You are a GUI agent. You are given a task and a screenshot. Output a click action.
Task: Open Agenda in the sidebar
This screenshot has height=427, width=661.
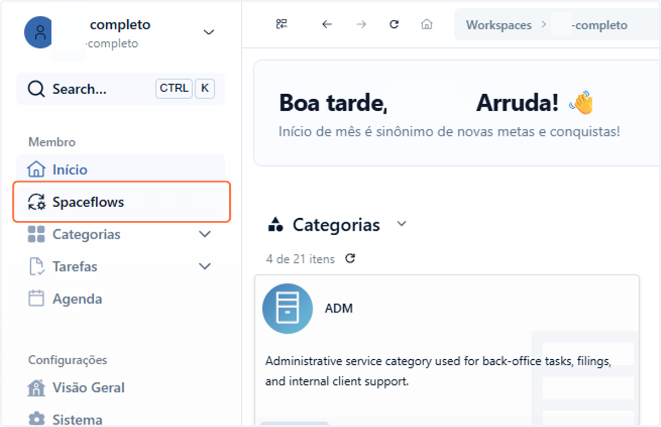(x=121, y=299)
